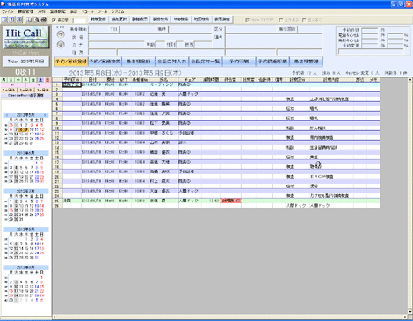Click the 日付 column header

pyautogui.click(x=92, y=80)
